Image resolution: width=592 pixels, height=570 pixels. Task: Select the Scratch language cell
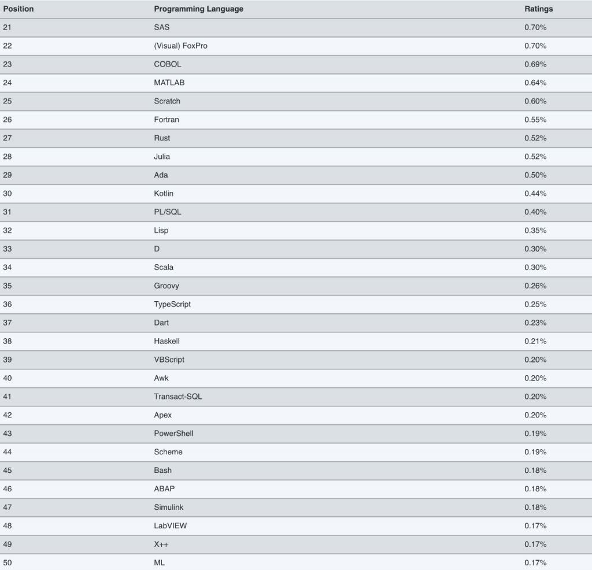point(167,101)
